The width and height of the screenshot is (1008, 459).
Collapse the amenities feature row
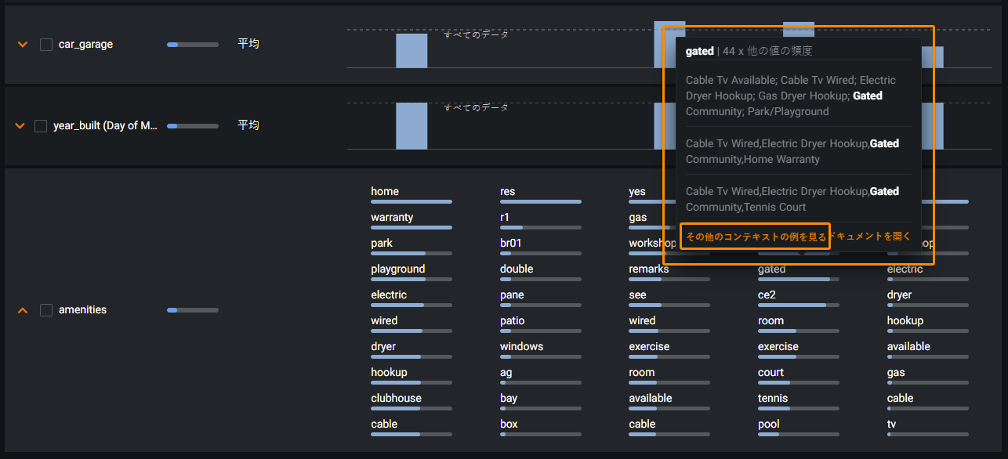(x=23, y=310)
